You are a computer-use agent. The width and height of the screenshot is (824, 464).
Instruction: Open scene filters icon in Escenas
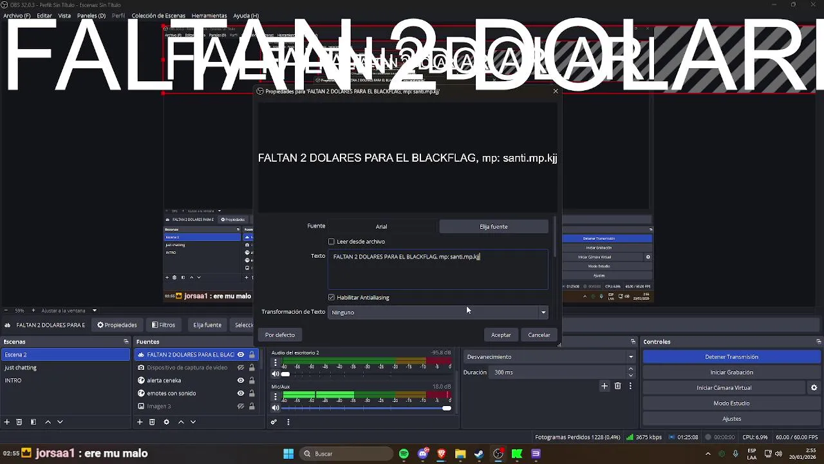pyautogui.click(x=33, y=422)
